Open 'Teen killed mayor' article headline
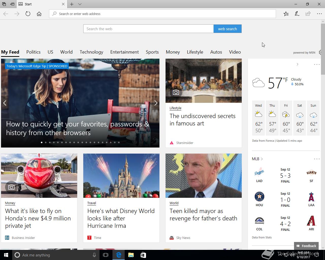Image resolution: width=325 pixels, height=260 pixels. 203,215
